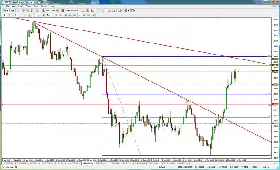Toggle Chart Shift icon
This screenshot has width=280, height=170.
pos(114,11)
